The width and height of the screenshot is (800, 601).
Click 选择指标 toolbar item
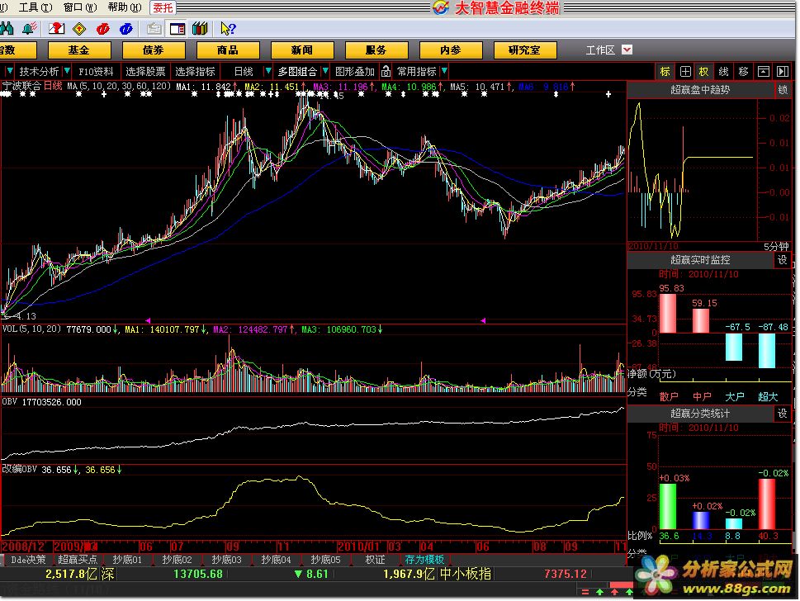196,72
